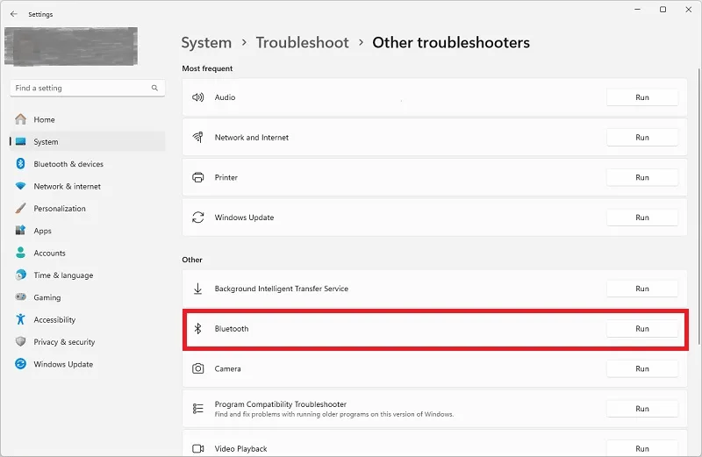Viewport: 702px width, 457px height.
Task: Go to Privacy & security settings
Action: click(87, 341)
